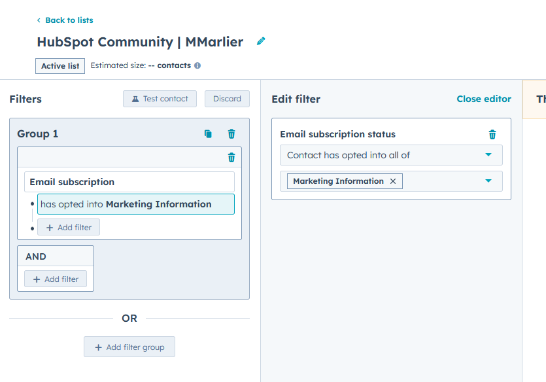Image resolution: width=546 pixels, height=382 pixels.
Task: Remove the Marketing Information tag via its X
Action: coord(394,181)
